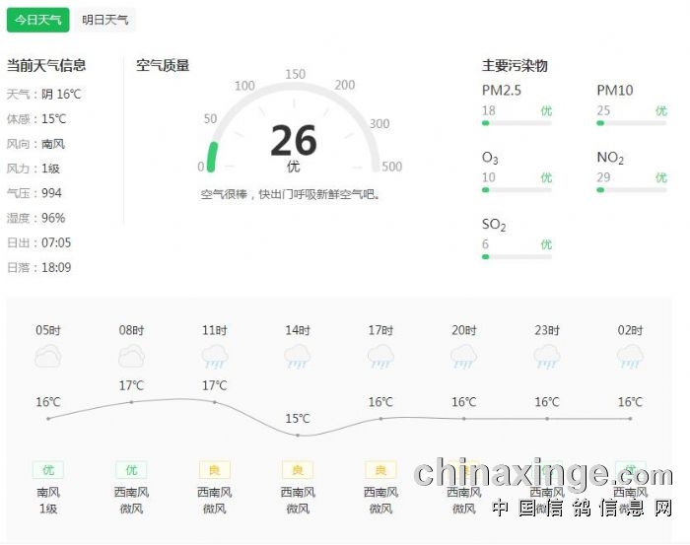Click the O3 pollutant label
Image resolution: width=690 pixels, height=545 pixels.
click(490, 158)
